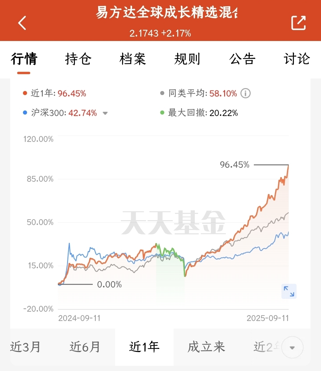321x371 pixels.
Task: Open the 沪深300 benchmark dropdown arrow
Action: coord(105,113)
